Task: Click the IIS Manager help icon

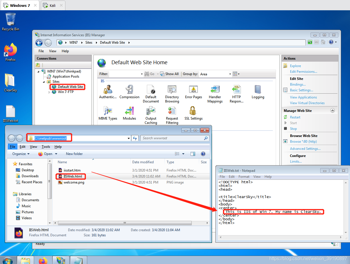Action: (x=331, y=42)
